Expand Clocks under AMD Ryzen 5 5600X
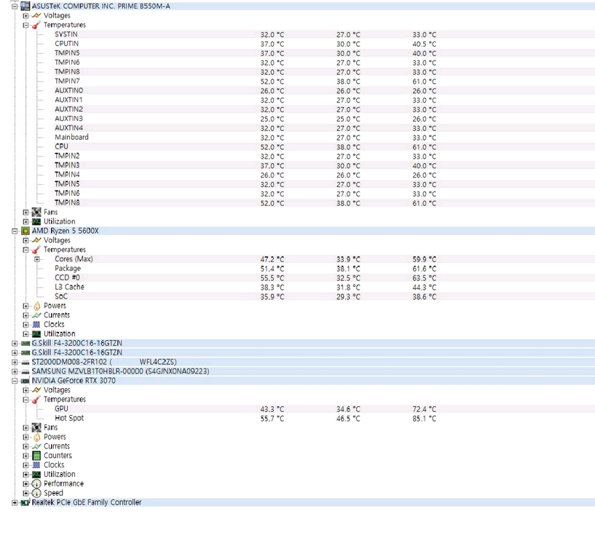Screen dimensions: 595x546 click(25, 325)
